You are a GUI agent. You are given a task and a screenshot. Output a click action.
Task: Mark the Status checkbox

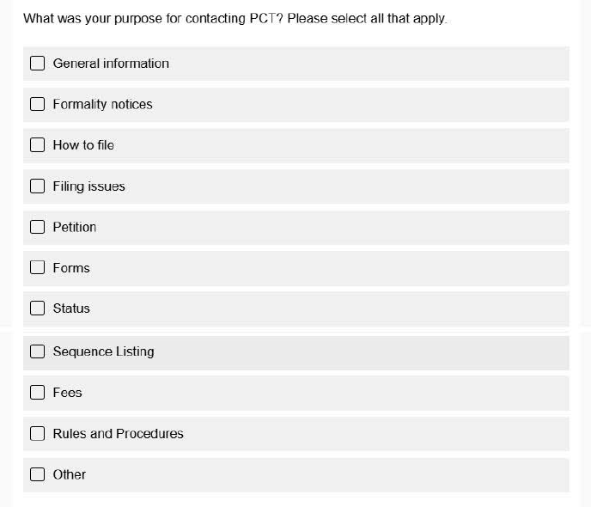click(x=38, y=308)
